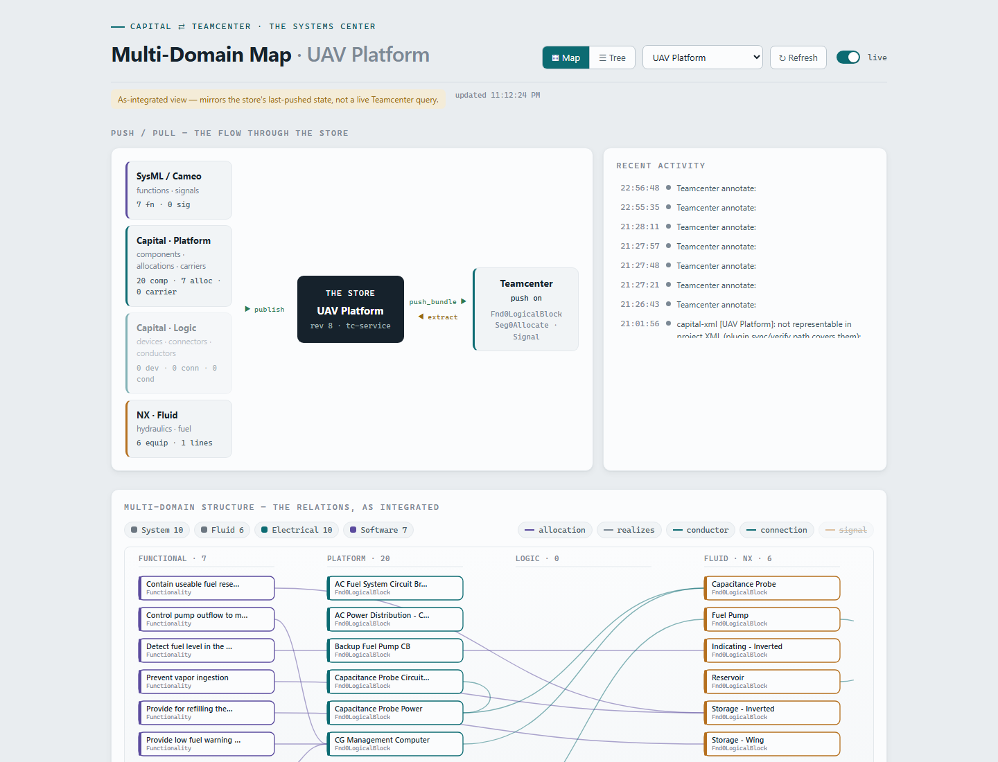Select the Backup Fuel Pump CB node

[395, 650]
